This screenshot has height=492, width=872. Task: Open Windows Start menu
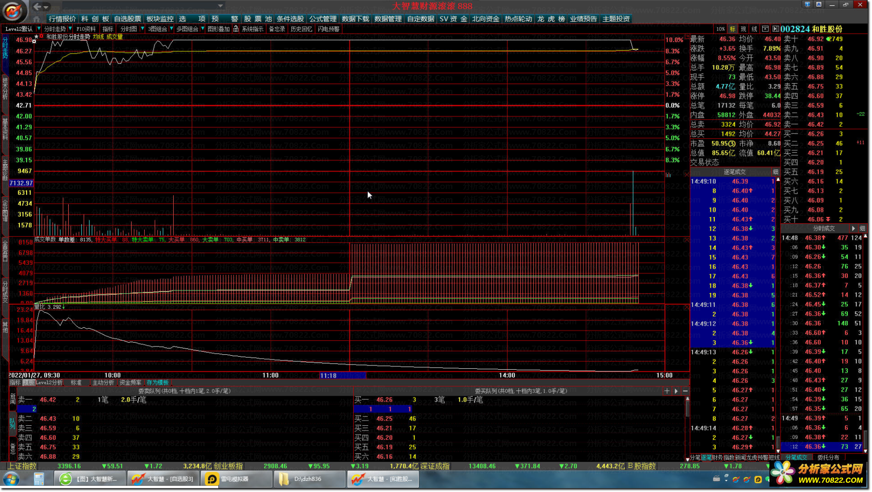(11, 479)
